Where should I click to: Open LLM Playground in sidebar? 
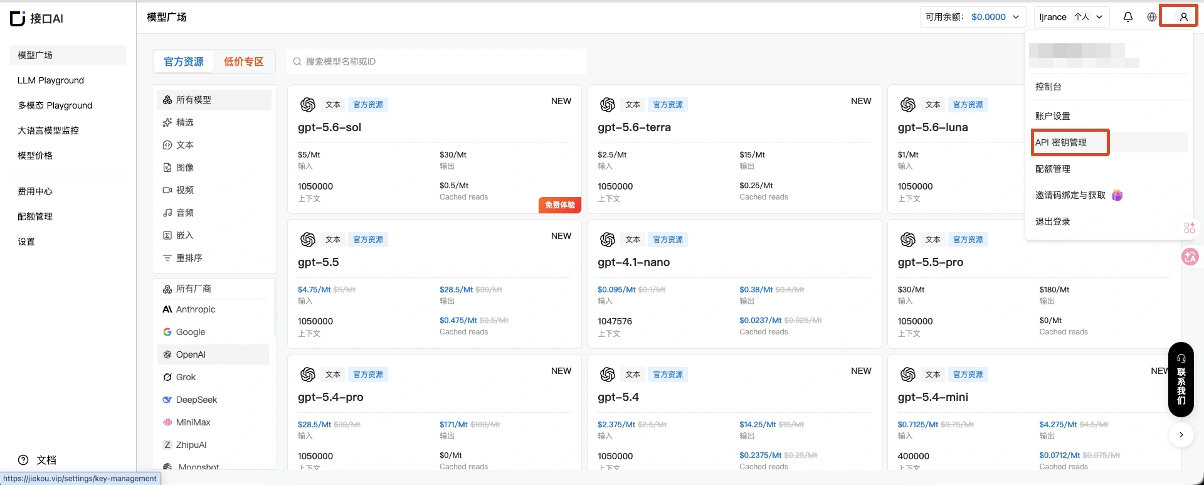[x=68, y=80]
